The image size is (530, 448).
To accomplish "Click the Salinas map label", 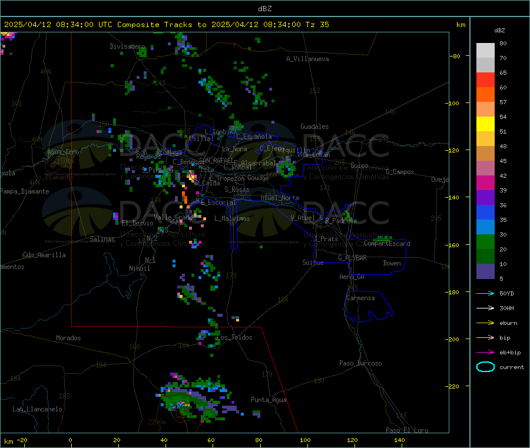I will point(102,239).
